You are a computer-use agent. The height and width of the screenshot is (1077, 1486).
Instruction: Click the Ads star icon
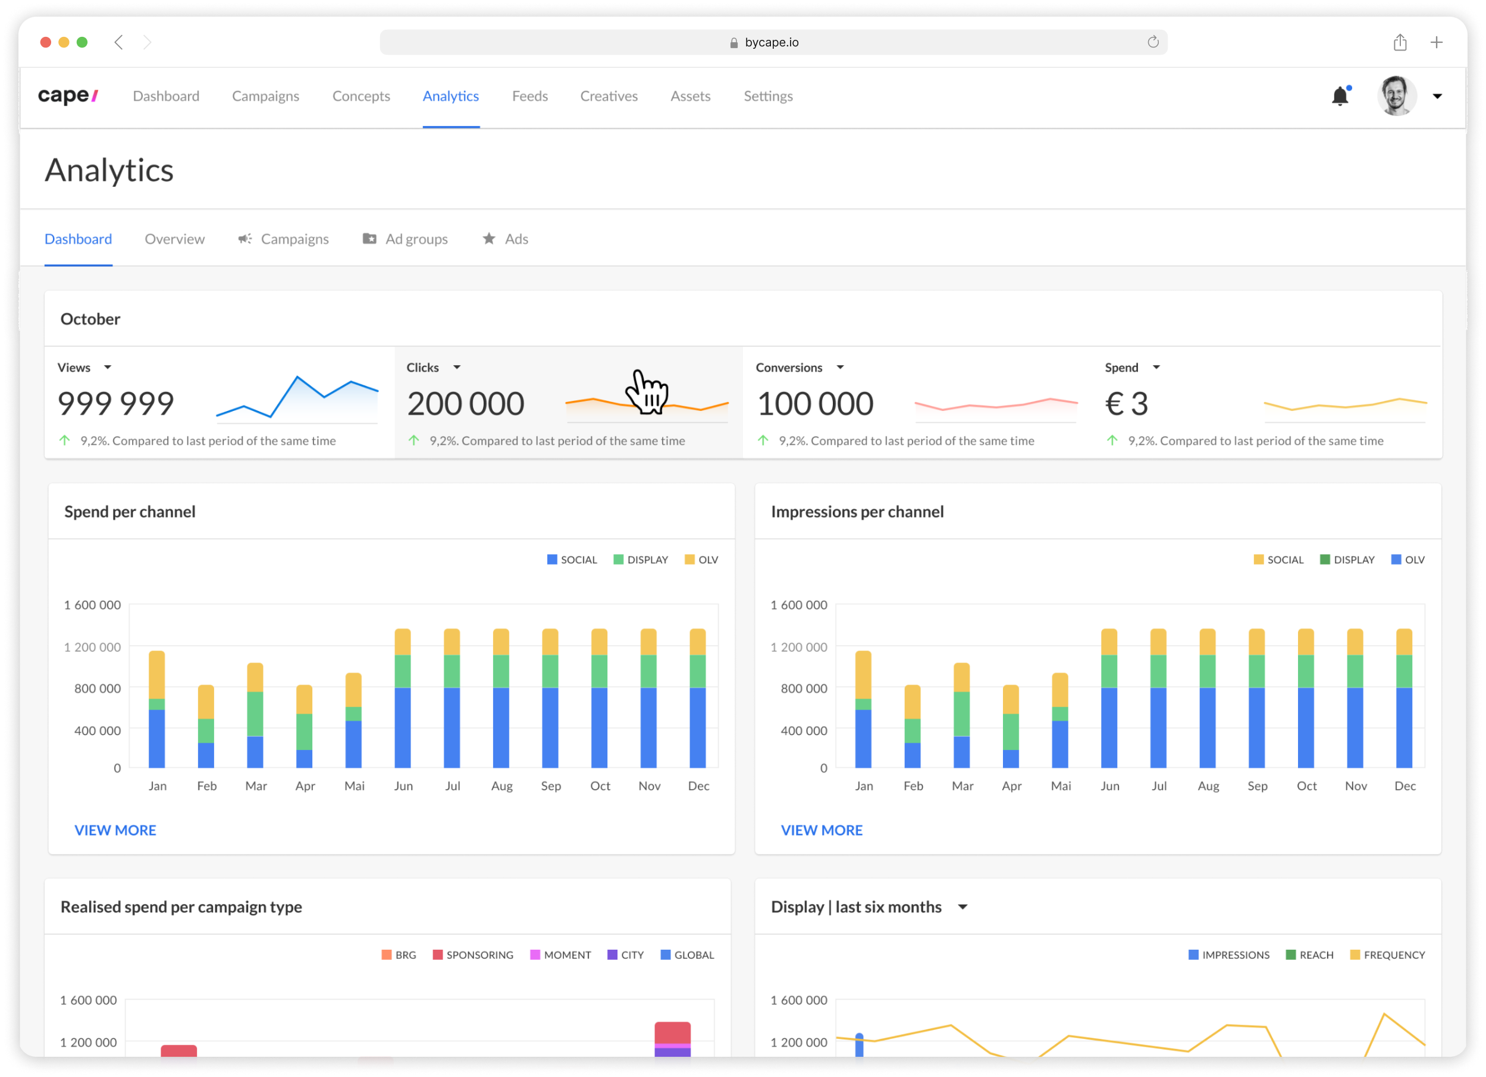click(x=489, y=239)
